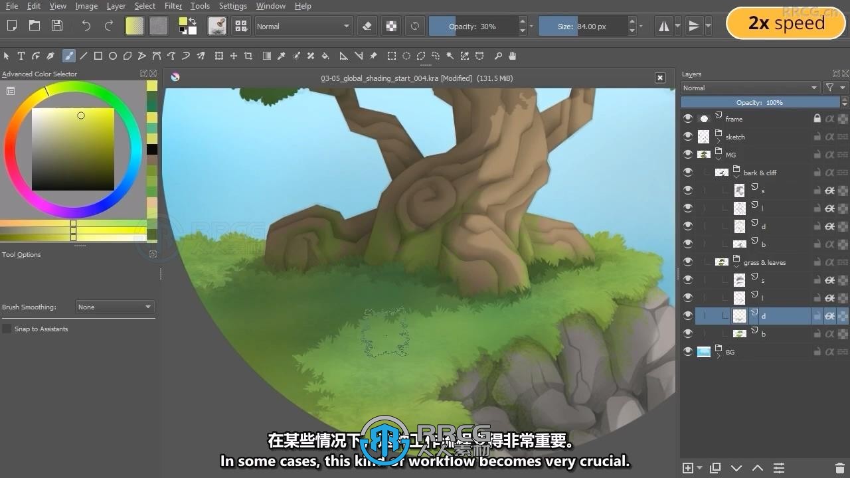Toggle visibility of the MG group
The height and width of the screenshot is (478, 850).
click(x=688, y=155)
